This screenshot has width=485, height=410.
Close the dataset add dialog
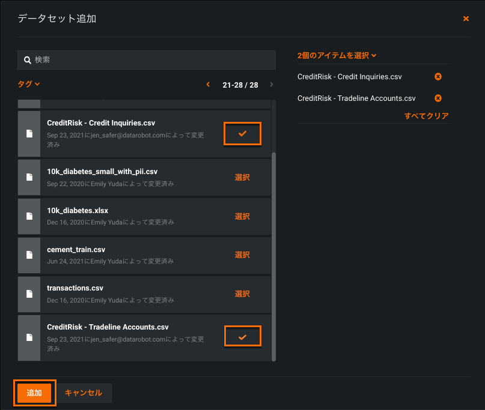(x=466, y=19)
